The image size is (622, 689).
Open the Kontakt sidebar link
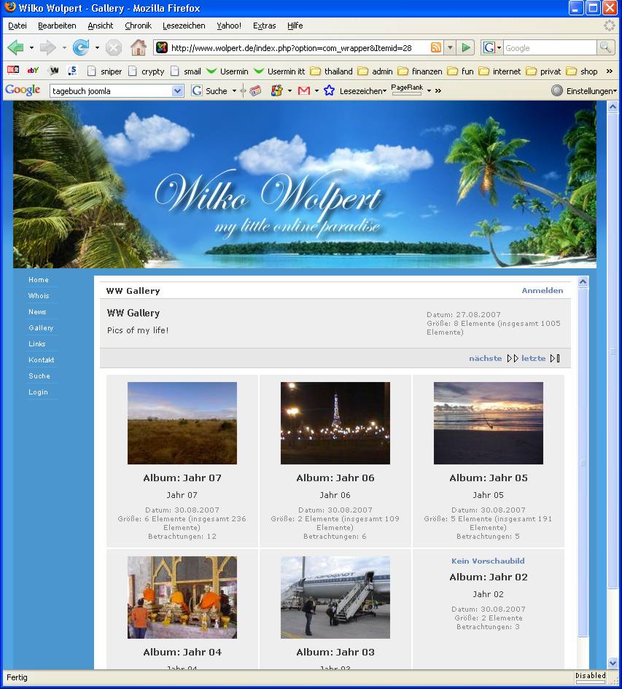pos(42,360)
